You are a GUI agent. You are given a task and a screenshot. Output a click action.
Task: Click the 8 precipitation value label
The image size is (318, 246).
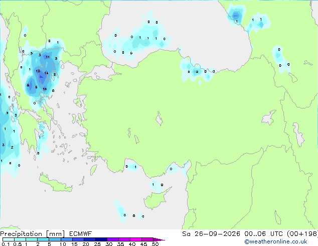(x=28, y=85)
